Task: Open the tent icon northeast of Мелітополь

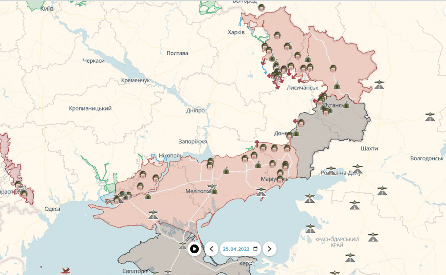Action: coord(226,171)
